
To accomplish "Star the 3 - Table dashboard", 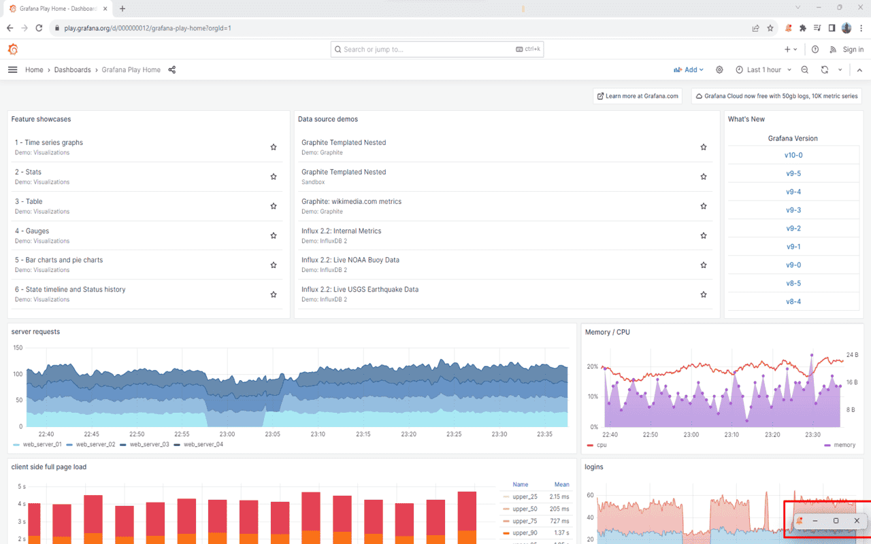I will point(274,206).
